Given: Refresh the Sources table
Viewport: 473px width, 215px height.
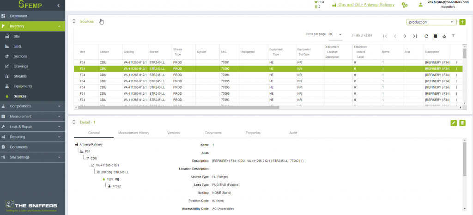Looking at the screenshot, I should pos(426,36).
